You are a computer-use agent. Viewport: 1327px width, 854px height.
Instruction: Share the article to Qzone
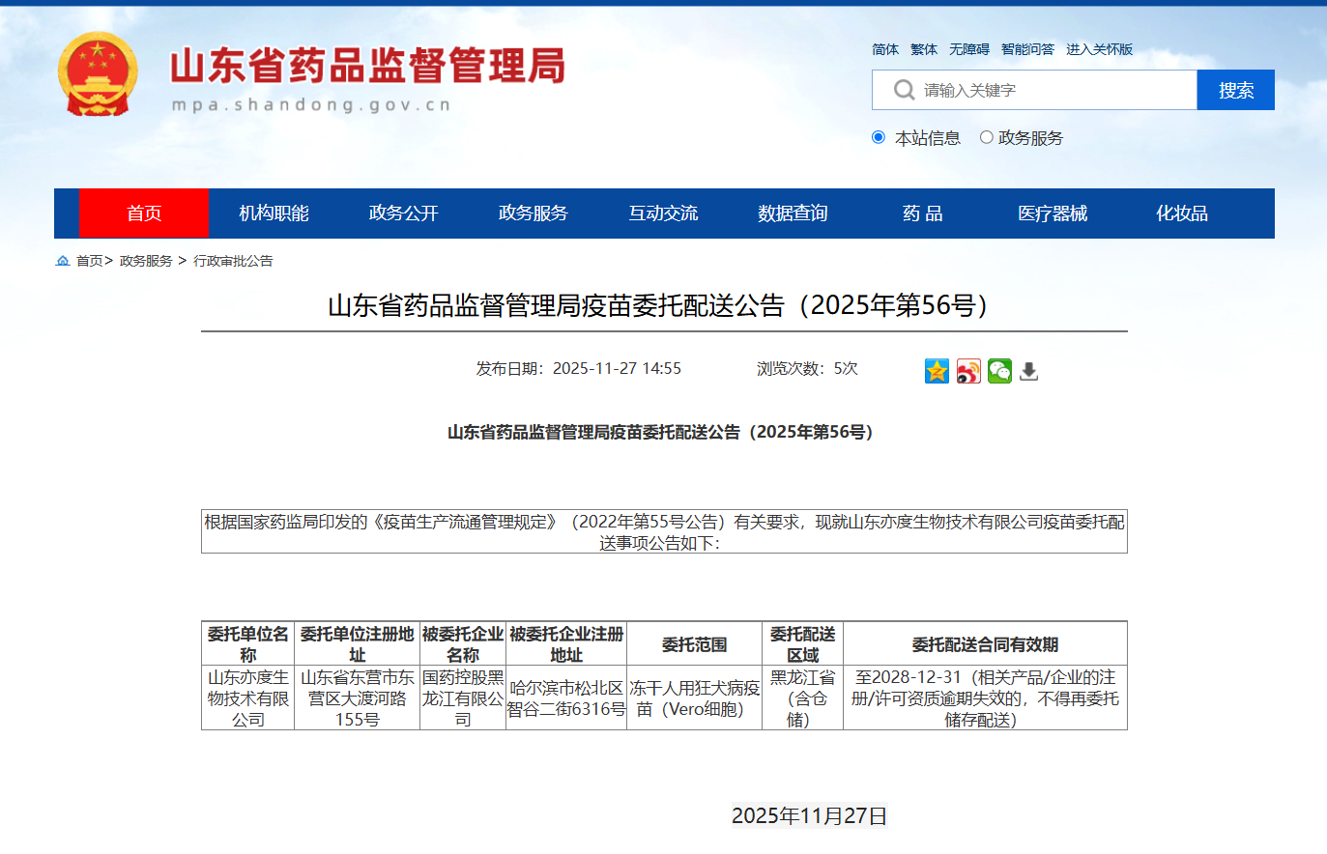pyautogui.click(x=936, y=371)
